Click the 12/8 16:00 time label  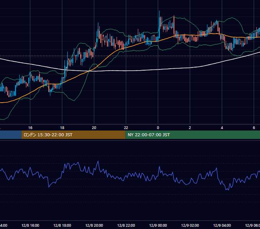tap(30, 225)
